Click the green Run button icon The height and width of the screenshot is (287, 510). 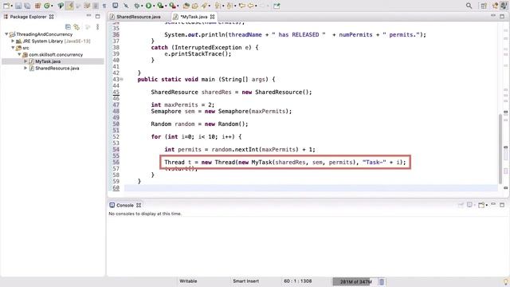pos(149,6)
